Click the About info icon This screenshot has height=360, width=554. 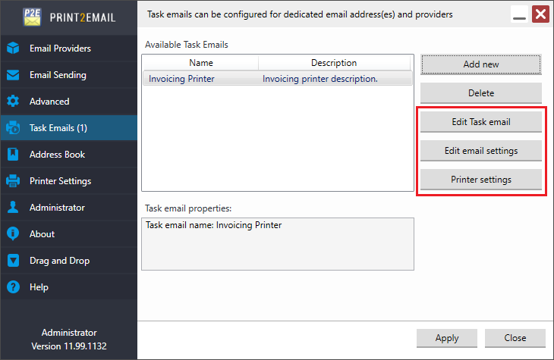tap(13, 233)
